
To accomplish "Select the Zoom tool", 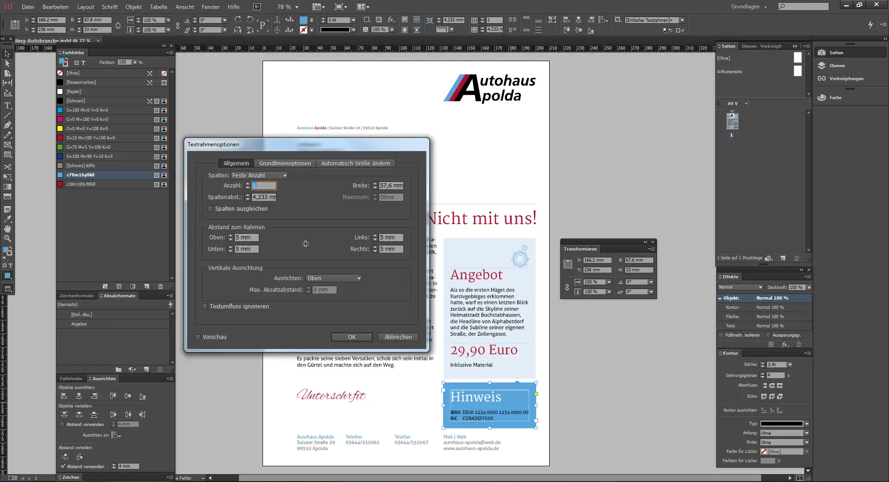I will [7, 238].
